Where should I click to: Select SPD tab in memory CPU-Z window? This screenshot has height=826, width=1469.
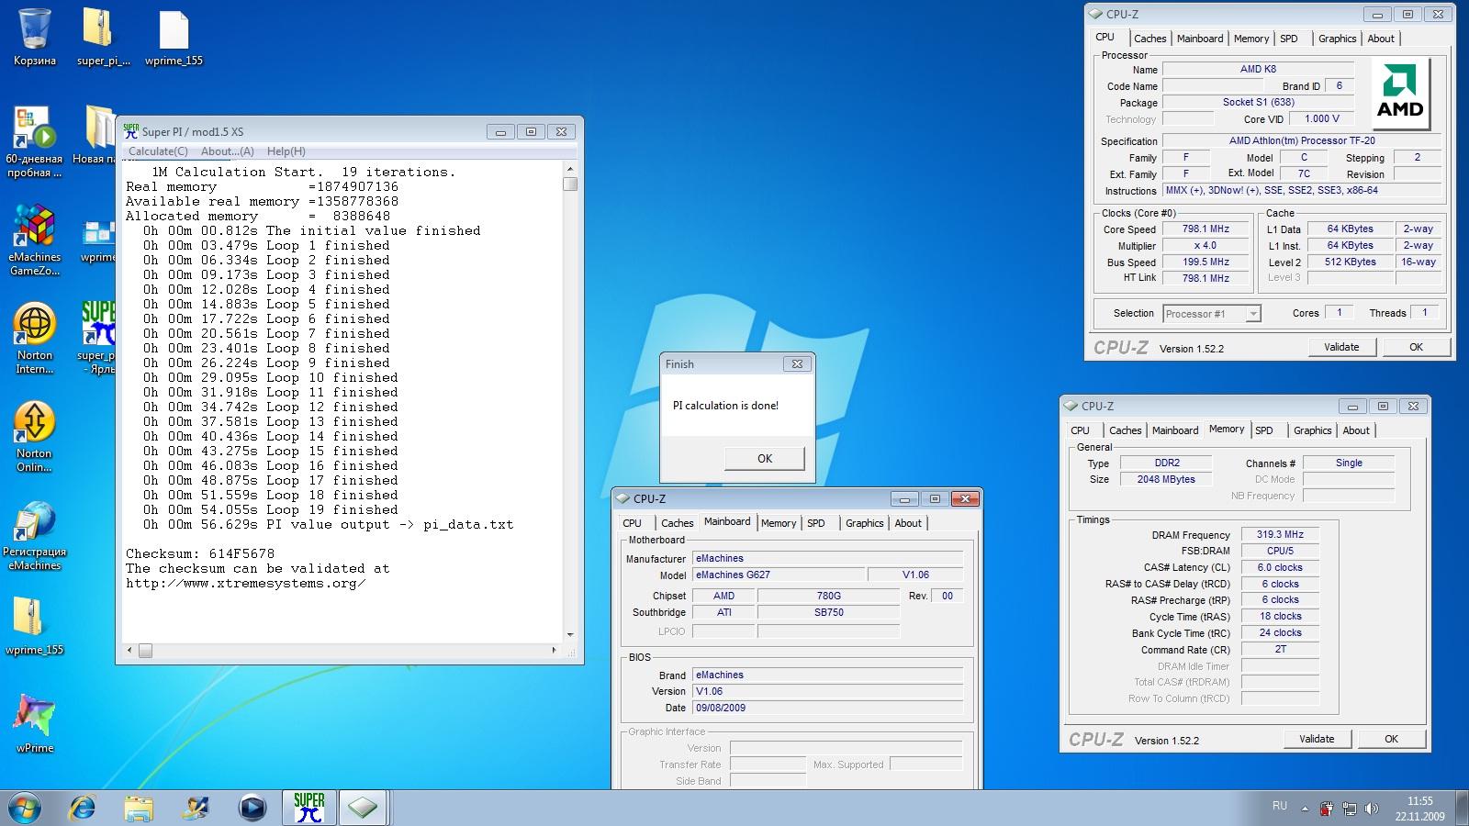[1264, 430]
